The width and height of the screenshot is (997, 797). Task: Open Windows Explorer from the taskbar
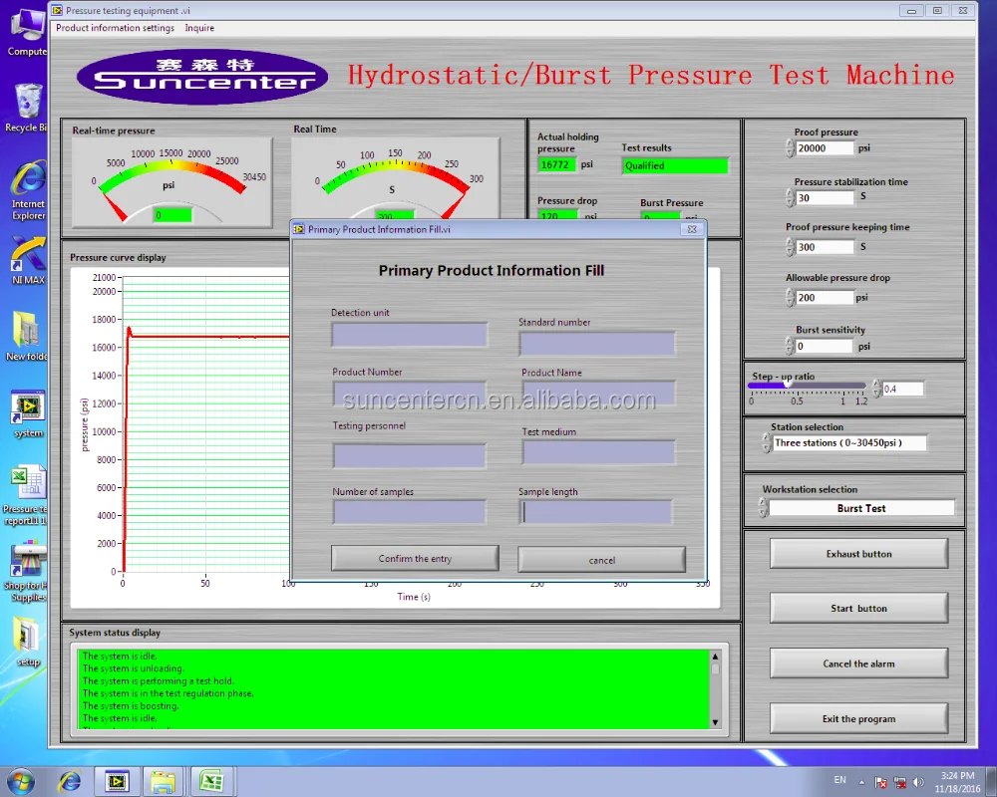tap(165, 781)
